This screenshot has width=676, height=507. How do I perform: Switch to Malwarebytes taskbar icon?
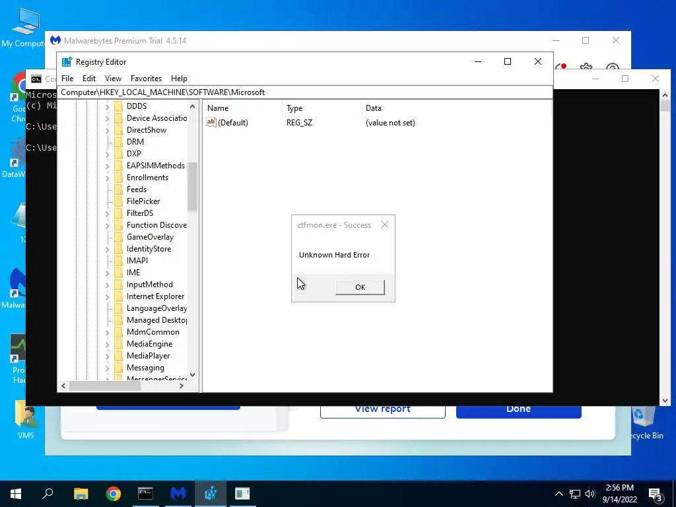click(x=178, y=494)
